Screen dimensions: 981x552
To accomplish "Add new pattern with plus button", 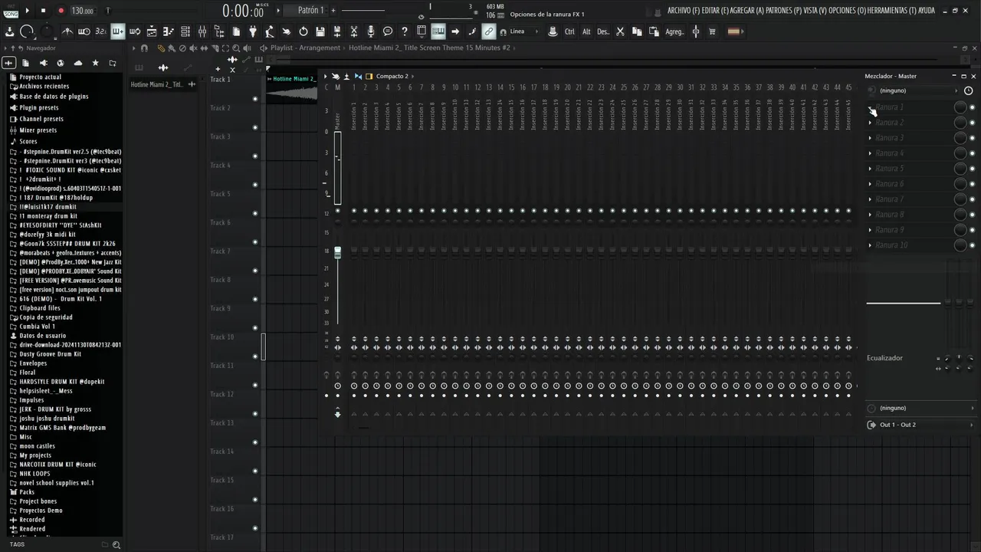I will pyautogui.click(x=333, y=11).
